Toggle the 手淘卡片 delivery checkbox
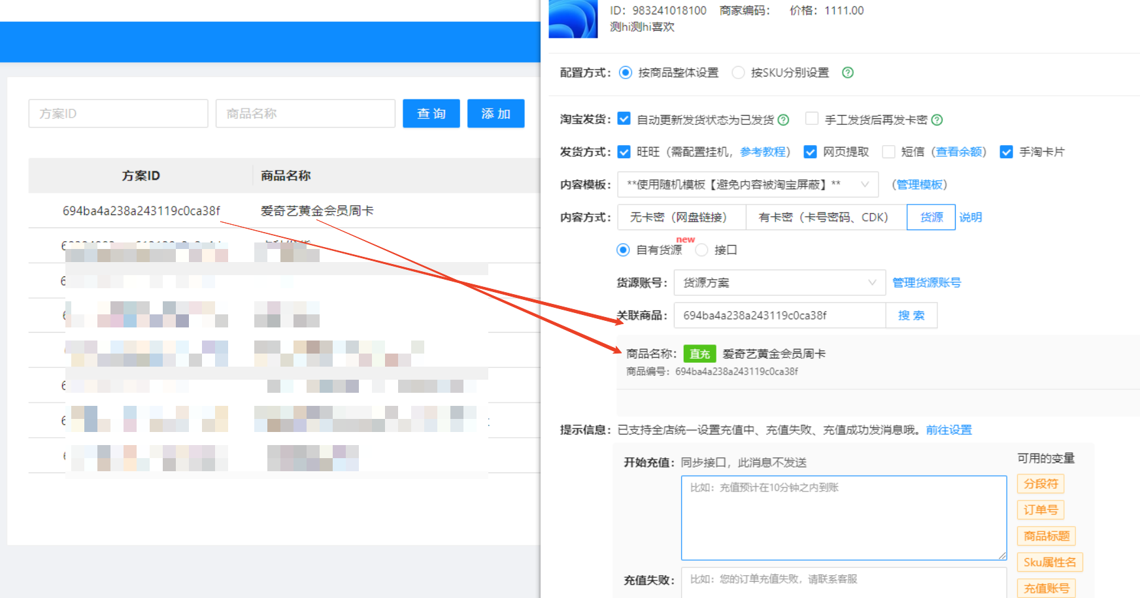 pyautogui.click(x=1006, y=152)
